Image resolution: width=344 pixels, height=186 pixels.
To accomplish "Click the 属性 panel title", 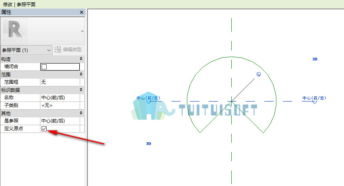I will coord(6,12).
